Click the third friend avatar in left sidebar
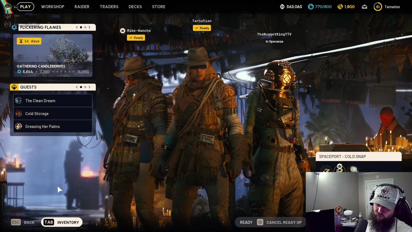Image resolution: width=412 pixels, height=232 pixels. 8,24
